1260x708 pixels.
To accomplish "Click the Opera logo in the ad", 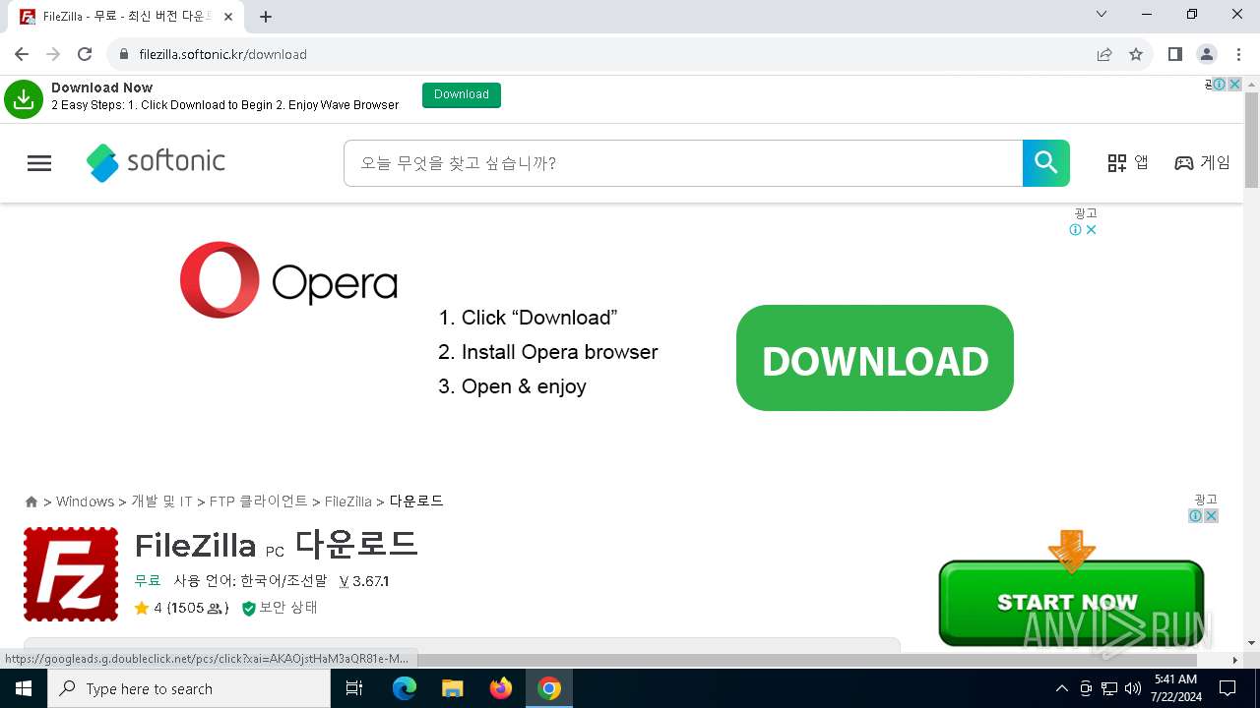I will coord(288,280).
